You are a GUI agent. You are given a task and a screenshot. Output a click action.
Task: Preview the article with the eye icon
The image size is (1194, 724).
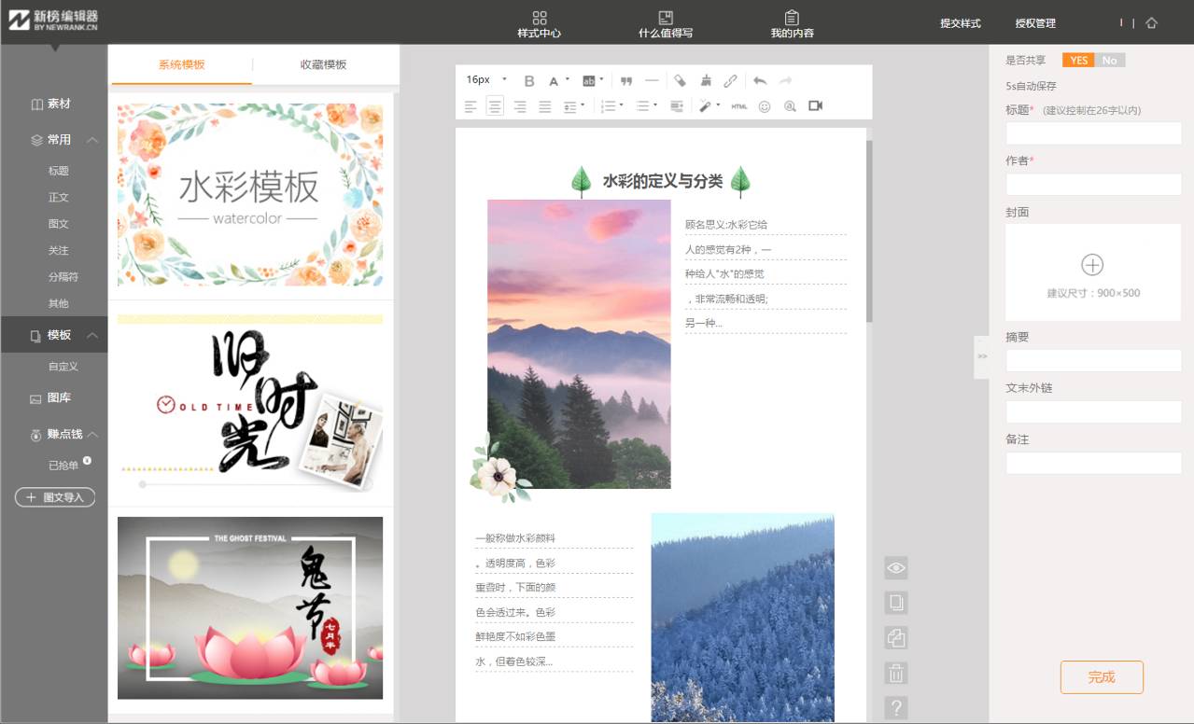click(896, 567)
